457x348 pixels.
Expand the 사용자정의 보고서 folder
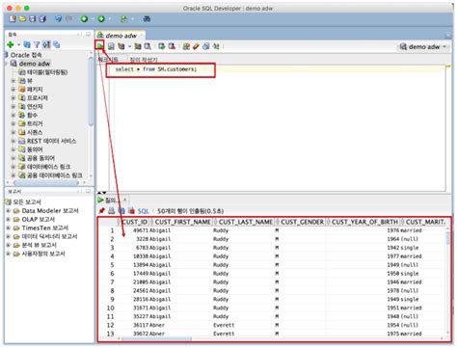(x=8, y=254)
